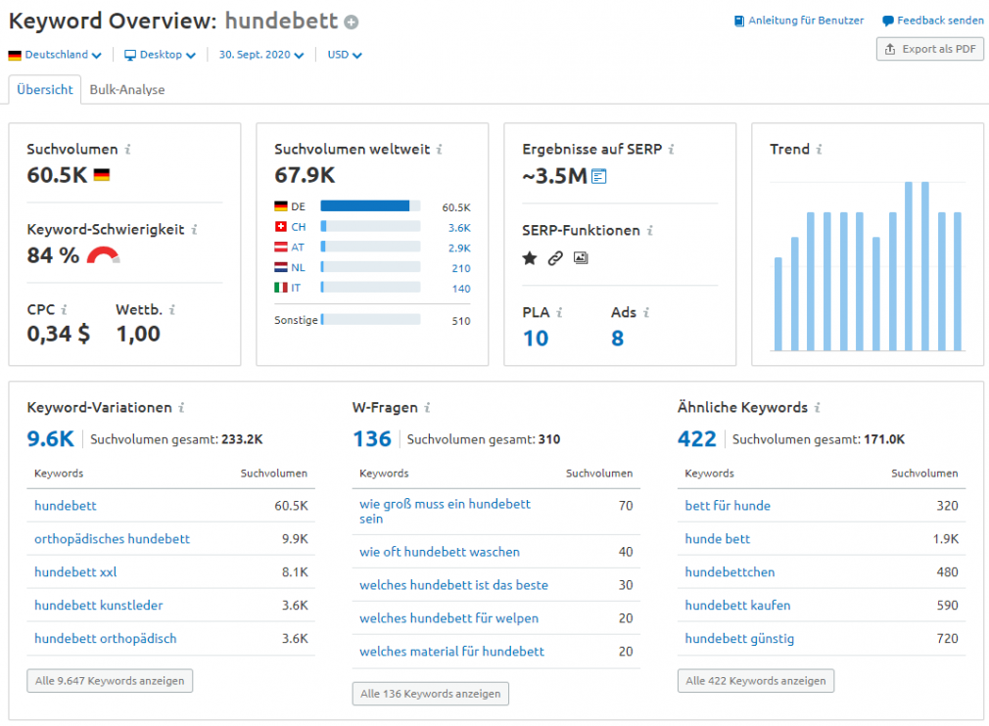Click the info icon beside Ähnliche Keywords

[x=817, y=408]
